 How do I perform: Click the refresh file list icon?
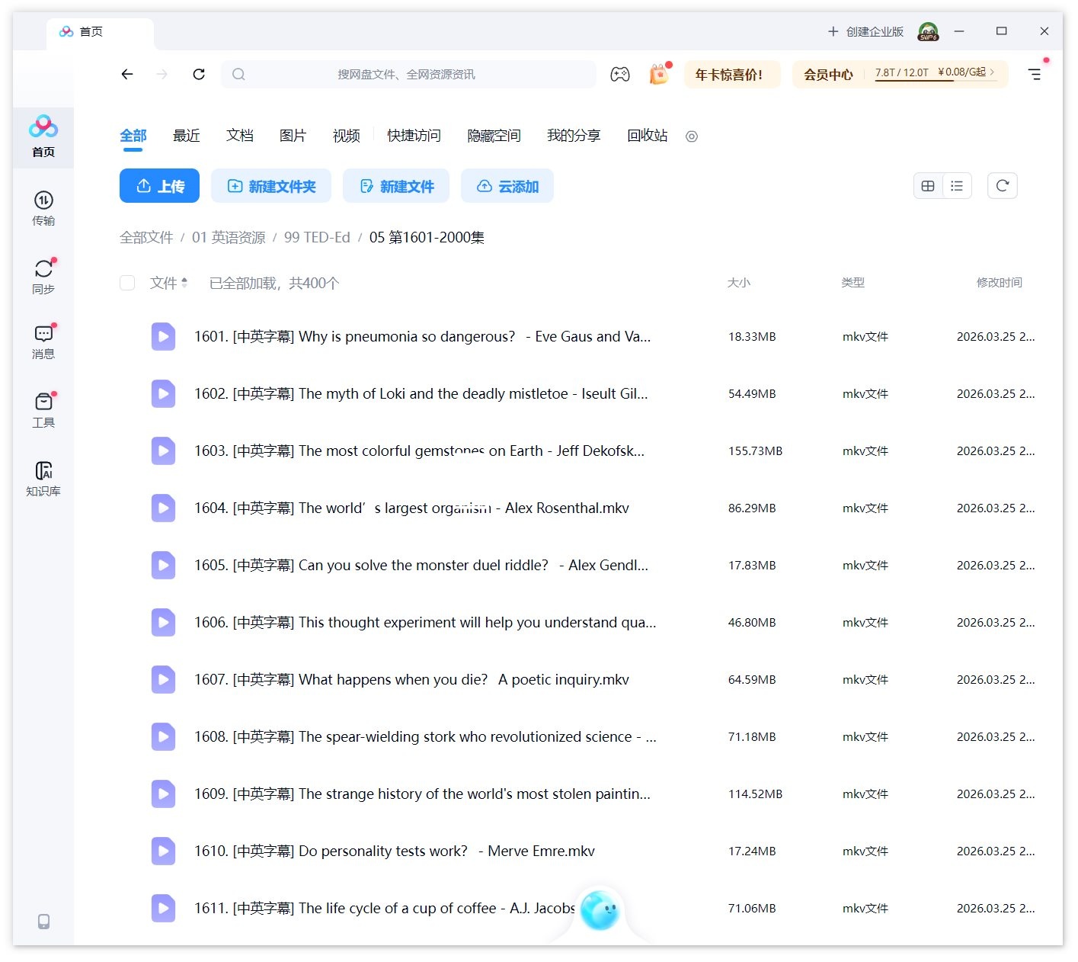pos(1002,185)
